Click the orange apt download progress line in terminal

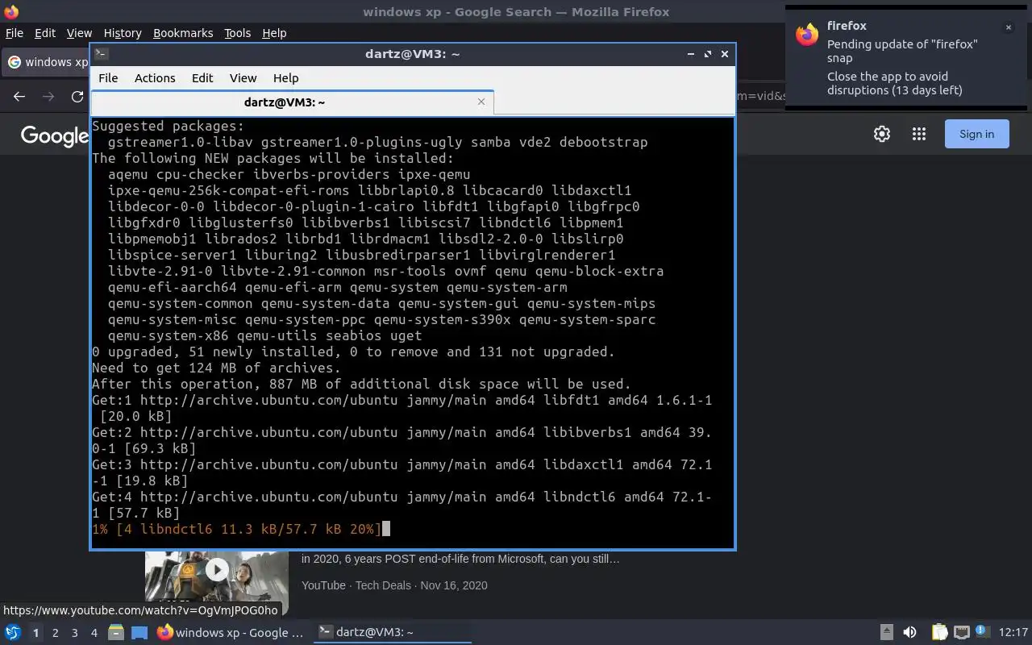237,529
